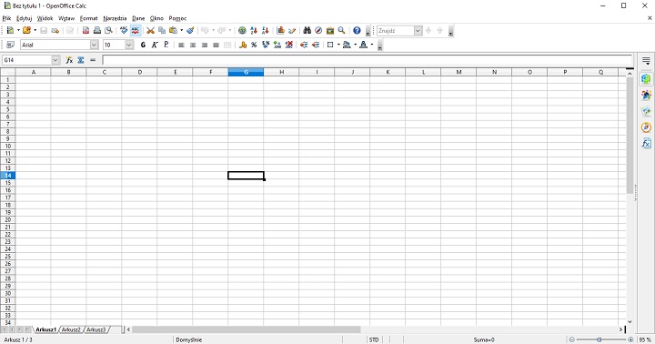
Task: Open the Plik menu
Action: (6, 18)
